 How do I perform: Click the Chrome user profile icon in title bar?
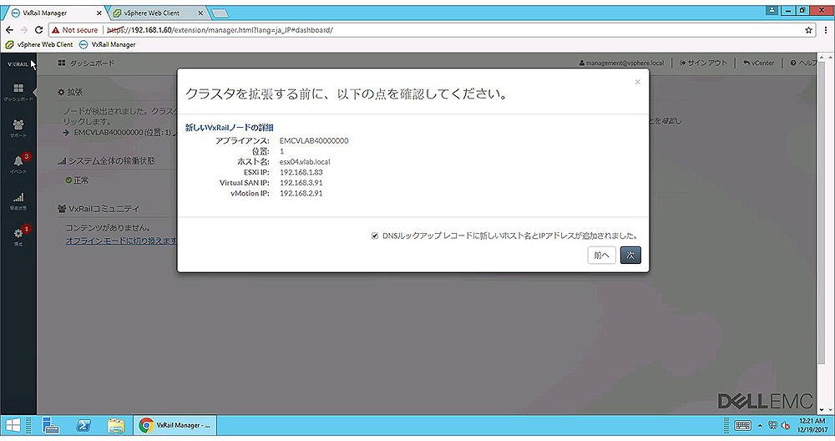tap(772, 10)
